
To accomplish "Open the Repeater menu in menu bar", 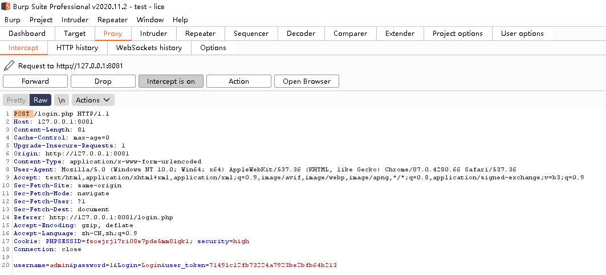I will [112, 20].
